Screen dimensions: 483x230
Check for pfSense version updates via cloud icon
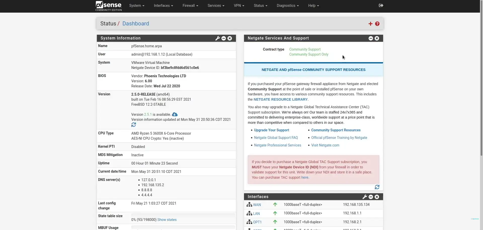(174, 114)
